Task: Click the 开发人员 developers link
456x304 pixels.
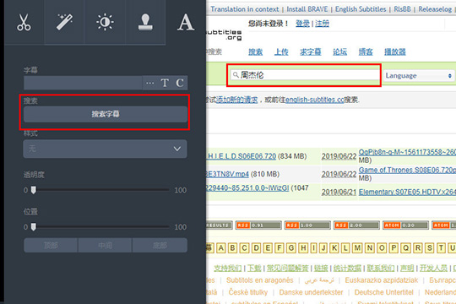Action: pyautogui.click(x=433, y=268)
